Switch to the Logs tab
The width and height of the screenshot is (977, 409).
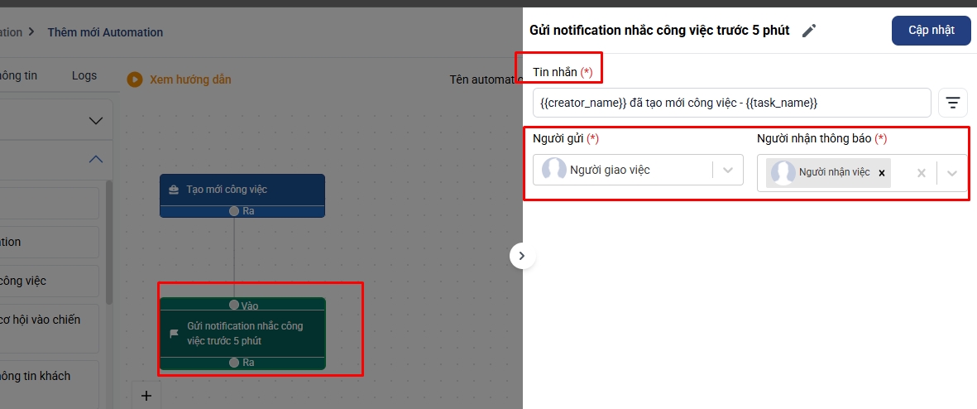point(84,75)
